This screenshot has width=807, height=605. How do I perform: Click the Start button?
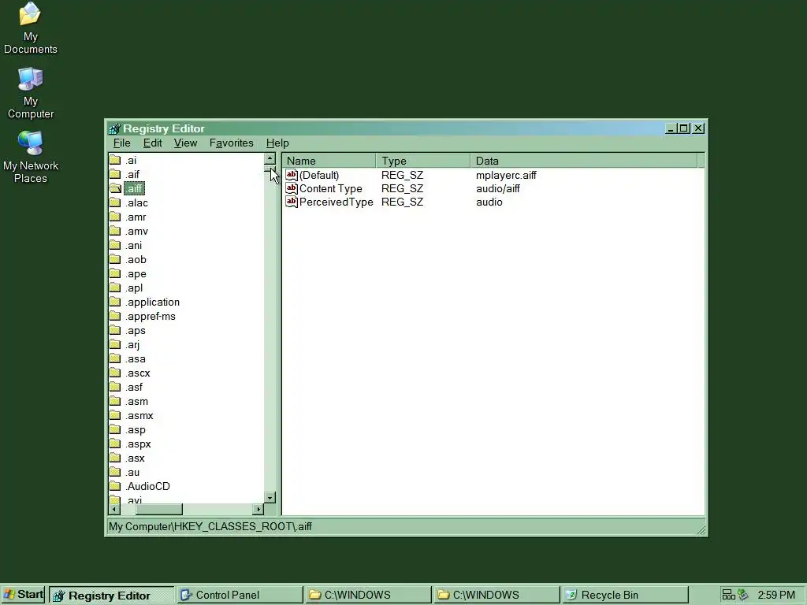pyautogui.click(x=24, y=595)
